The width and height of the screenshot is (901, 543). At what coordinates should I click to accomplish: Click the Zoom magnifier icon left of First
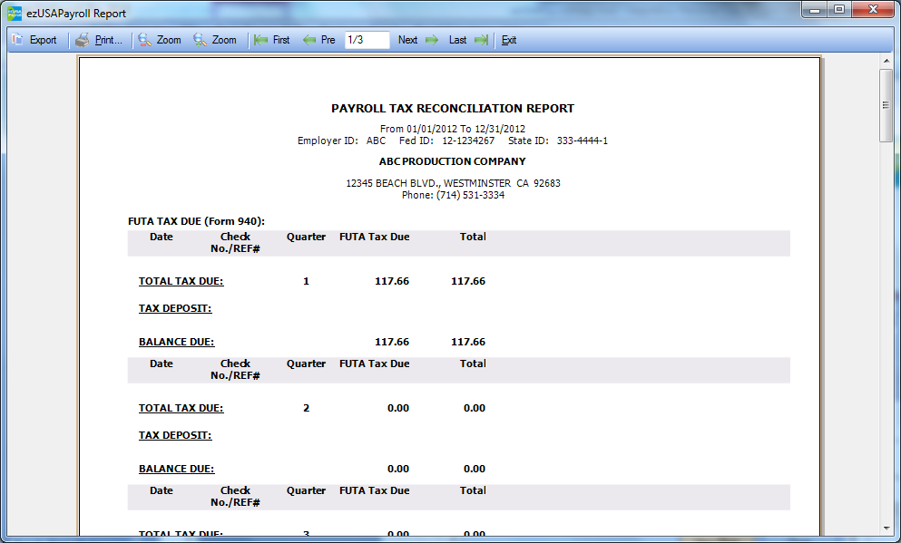click(x=200, y=40)
